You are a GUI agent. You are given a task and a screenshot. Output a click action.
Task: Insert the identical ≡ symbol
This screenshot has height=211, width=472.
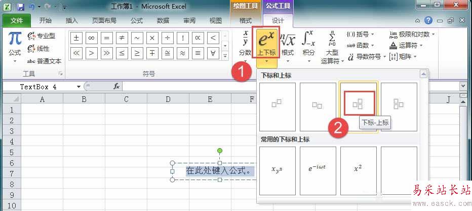tap(198, 53)
